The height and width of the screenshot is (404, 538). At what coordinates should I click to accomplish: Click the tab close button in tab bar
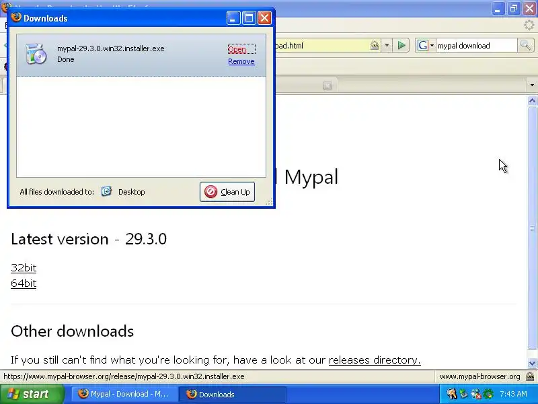click(328, 86)
